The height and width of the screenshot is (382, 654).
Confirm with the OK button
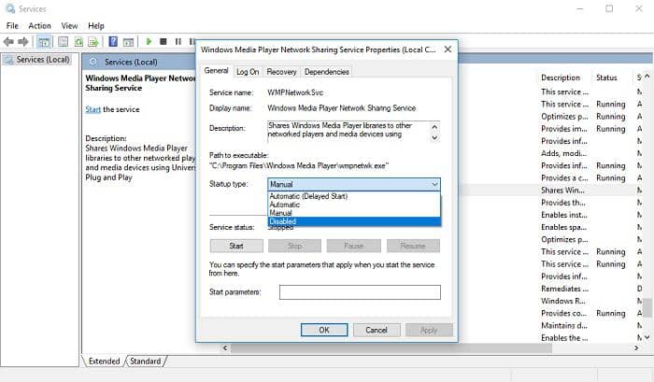pyautogui.click(x=324, y=330)
